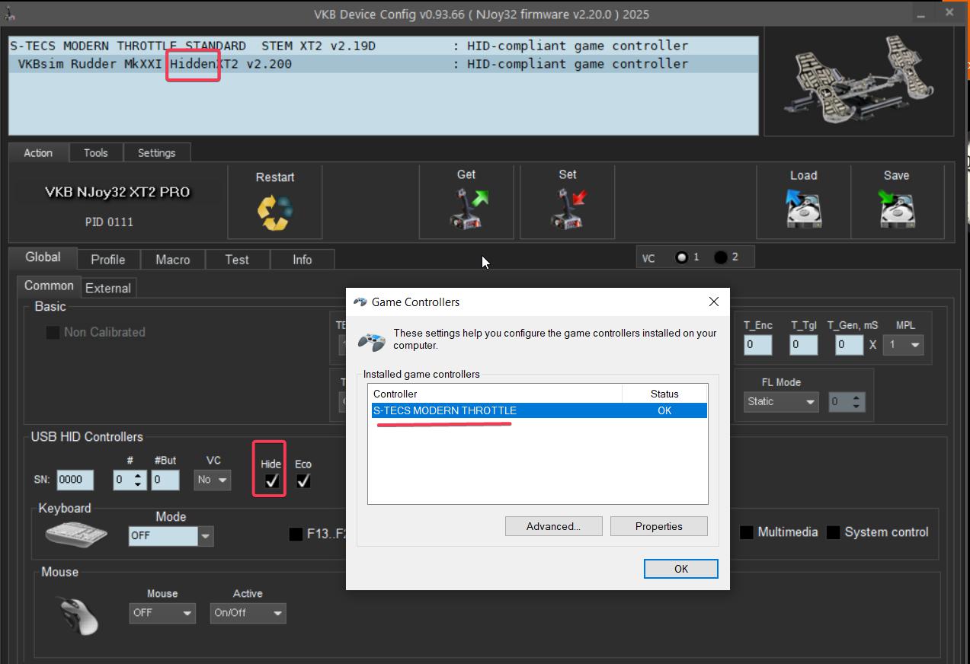The width and height of the screenshot is (970, 664).
Task: Click the VKB app icon in title bar
Action: [9, 14]
